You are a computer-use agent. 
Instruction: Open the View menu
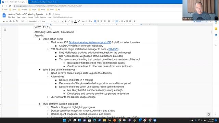tap(18, 17)
